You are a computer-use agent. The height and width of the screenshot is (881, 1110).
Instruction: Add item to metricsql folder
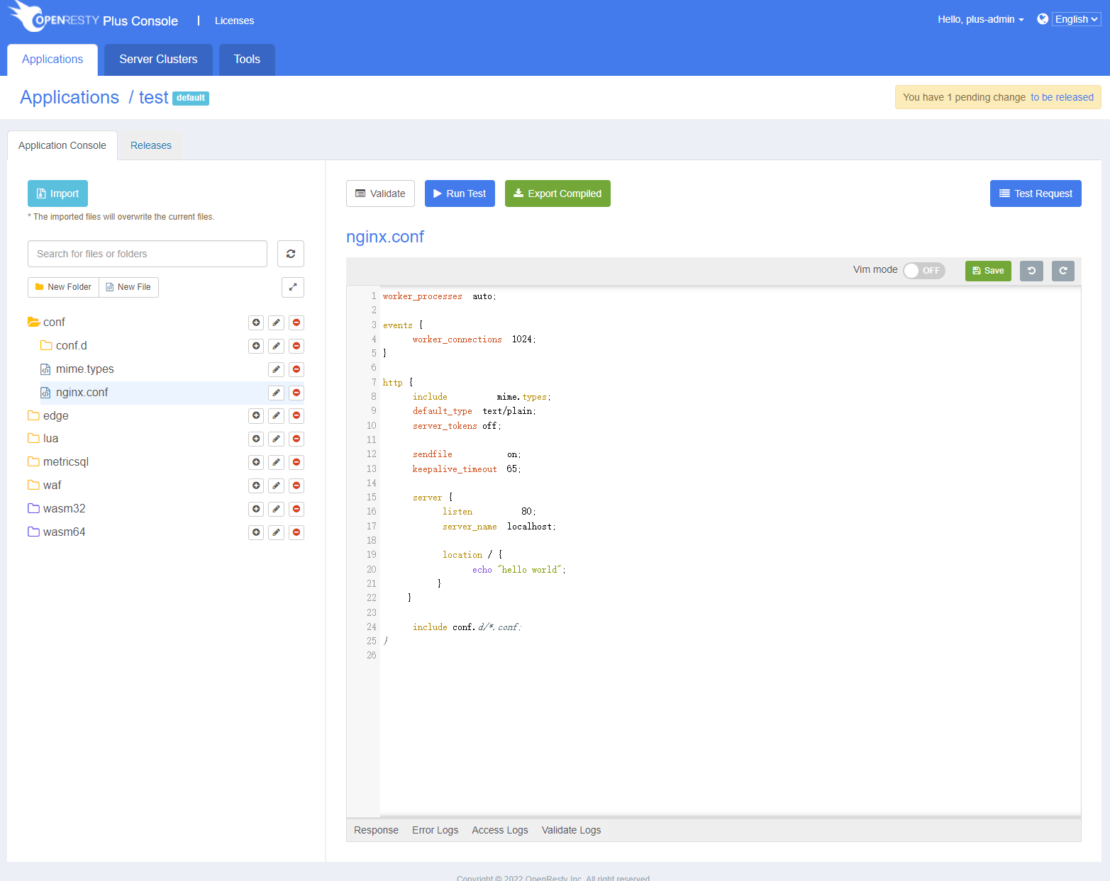256,462
